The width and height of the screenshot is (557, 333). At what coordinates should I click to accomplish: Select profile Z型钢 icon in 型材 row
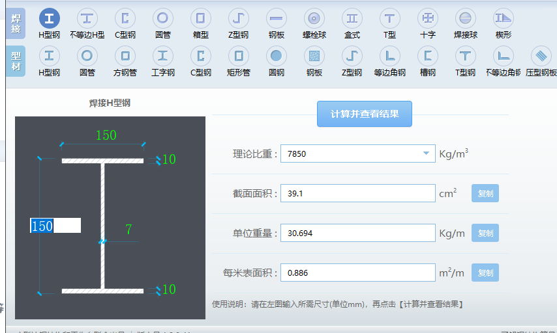click(352, 56)
